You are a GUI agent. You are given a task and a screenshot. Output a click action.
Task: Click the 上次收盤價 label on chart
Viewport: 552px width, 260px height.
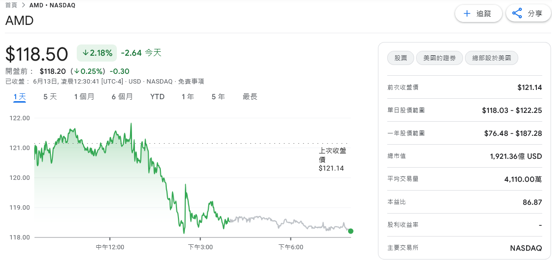pos(332,155)
